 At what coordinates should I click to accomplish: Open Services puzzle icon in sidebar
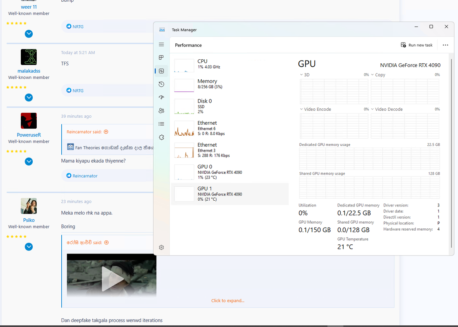click(x=161, y=137)
